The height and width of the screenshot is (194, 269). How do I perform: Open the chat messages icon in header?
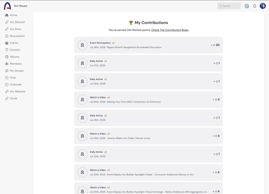point(247,6)
